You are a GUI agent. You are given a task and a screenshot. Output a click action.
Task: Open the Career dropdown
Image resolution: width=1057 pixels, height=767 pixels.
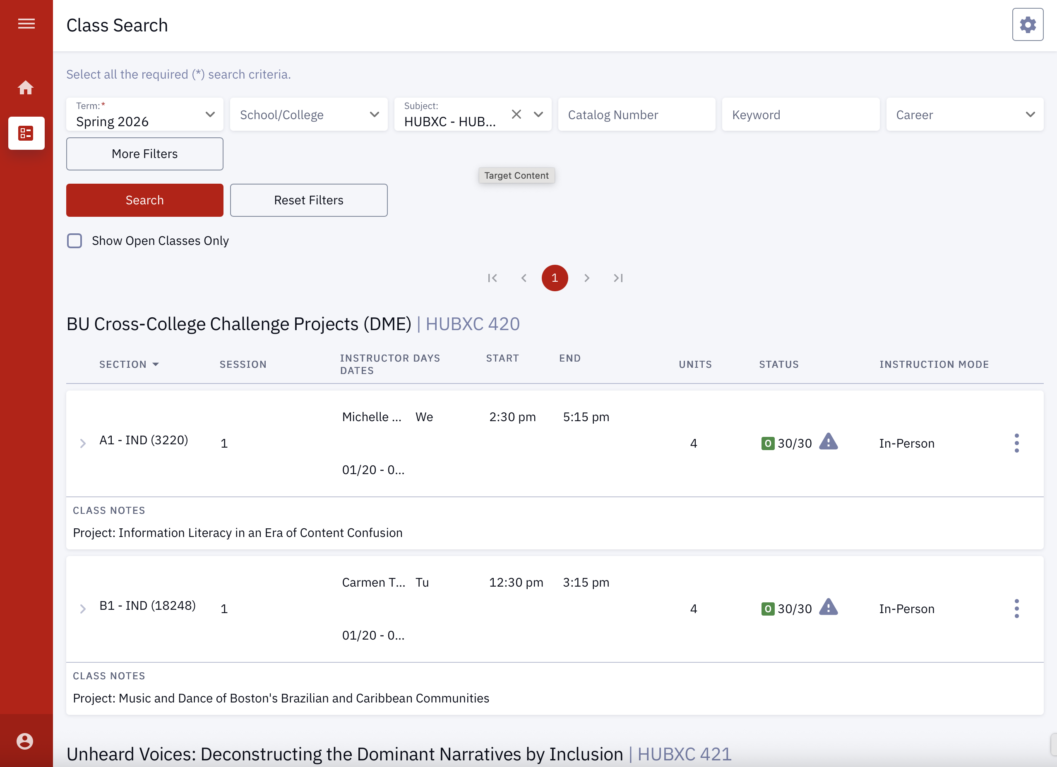pos(964,115)
